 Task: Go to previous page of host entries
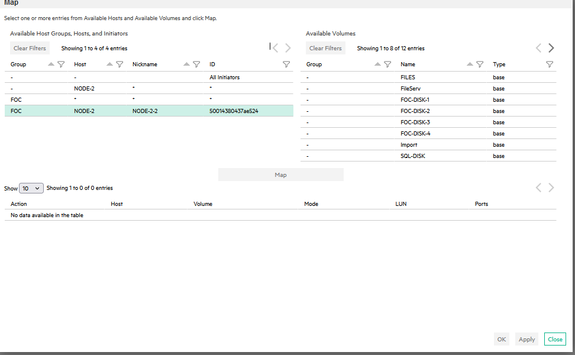point(276,48)
